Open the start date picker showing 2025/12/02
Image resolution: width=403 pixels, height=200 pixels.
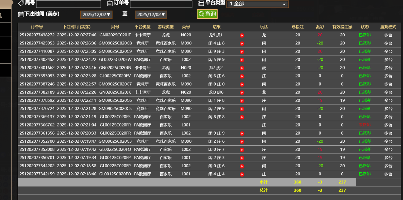(x=96, y=14)
